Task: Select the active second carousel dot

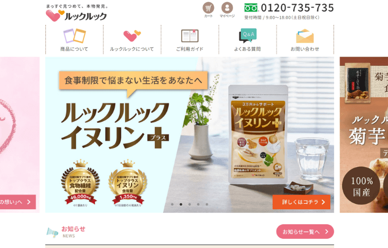Action: [181, 204]
